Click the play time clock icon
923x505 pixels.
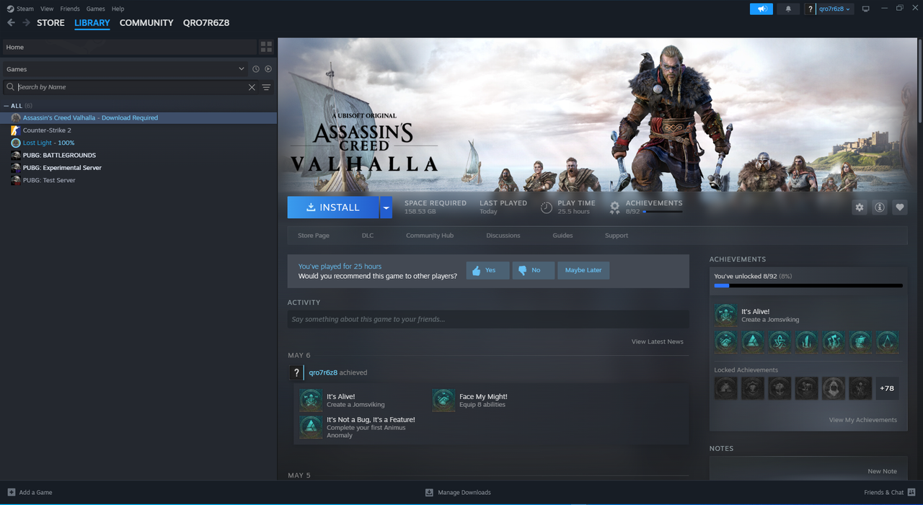pos(547,207)
